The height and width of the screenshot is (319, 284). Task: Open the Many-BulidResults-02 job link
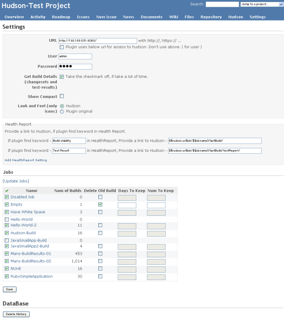(x=31, y=261)
